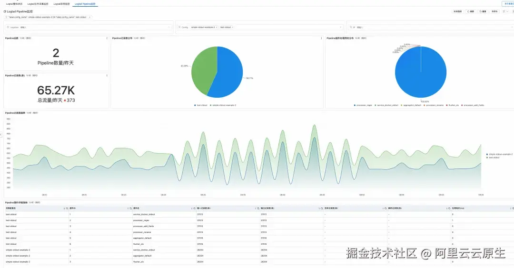Search within the 丢弃记录数 column

coord(385,208)
